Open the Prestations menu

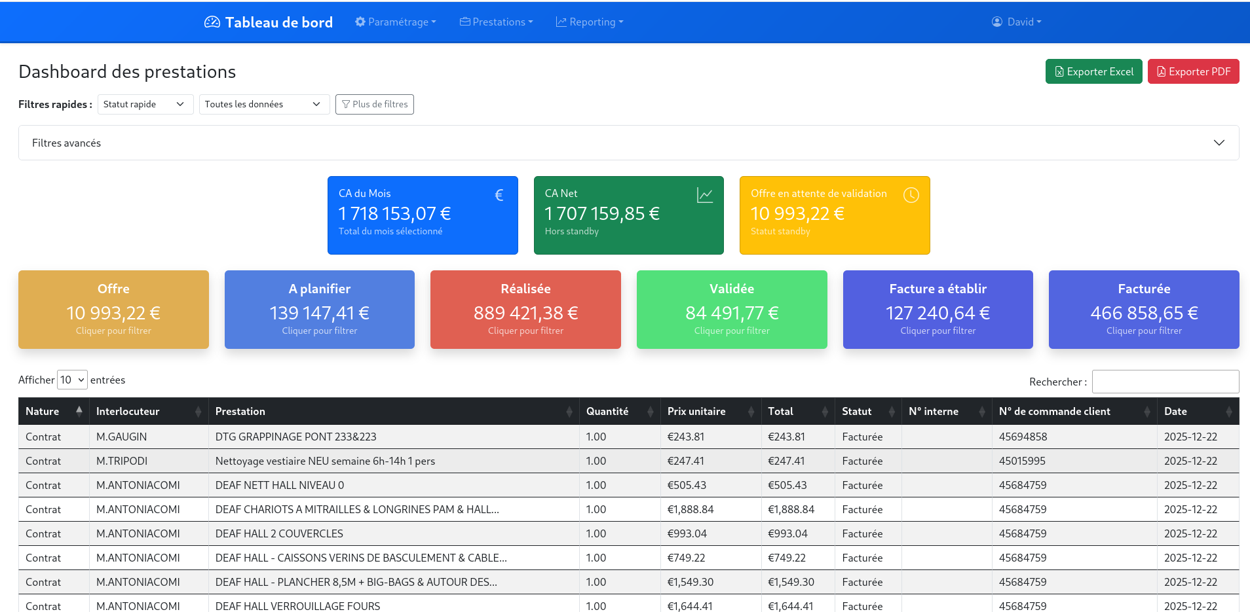pos(497,22)
